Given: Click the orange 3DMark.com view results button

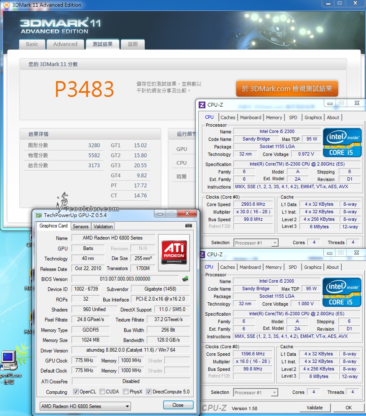Looking at the screenshot, I should [287, 89].
